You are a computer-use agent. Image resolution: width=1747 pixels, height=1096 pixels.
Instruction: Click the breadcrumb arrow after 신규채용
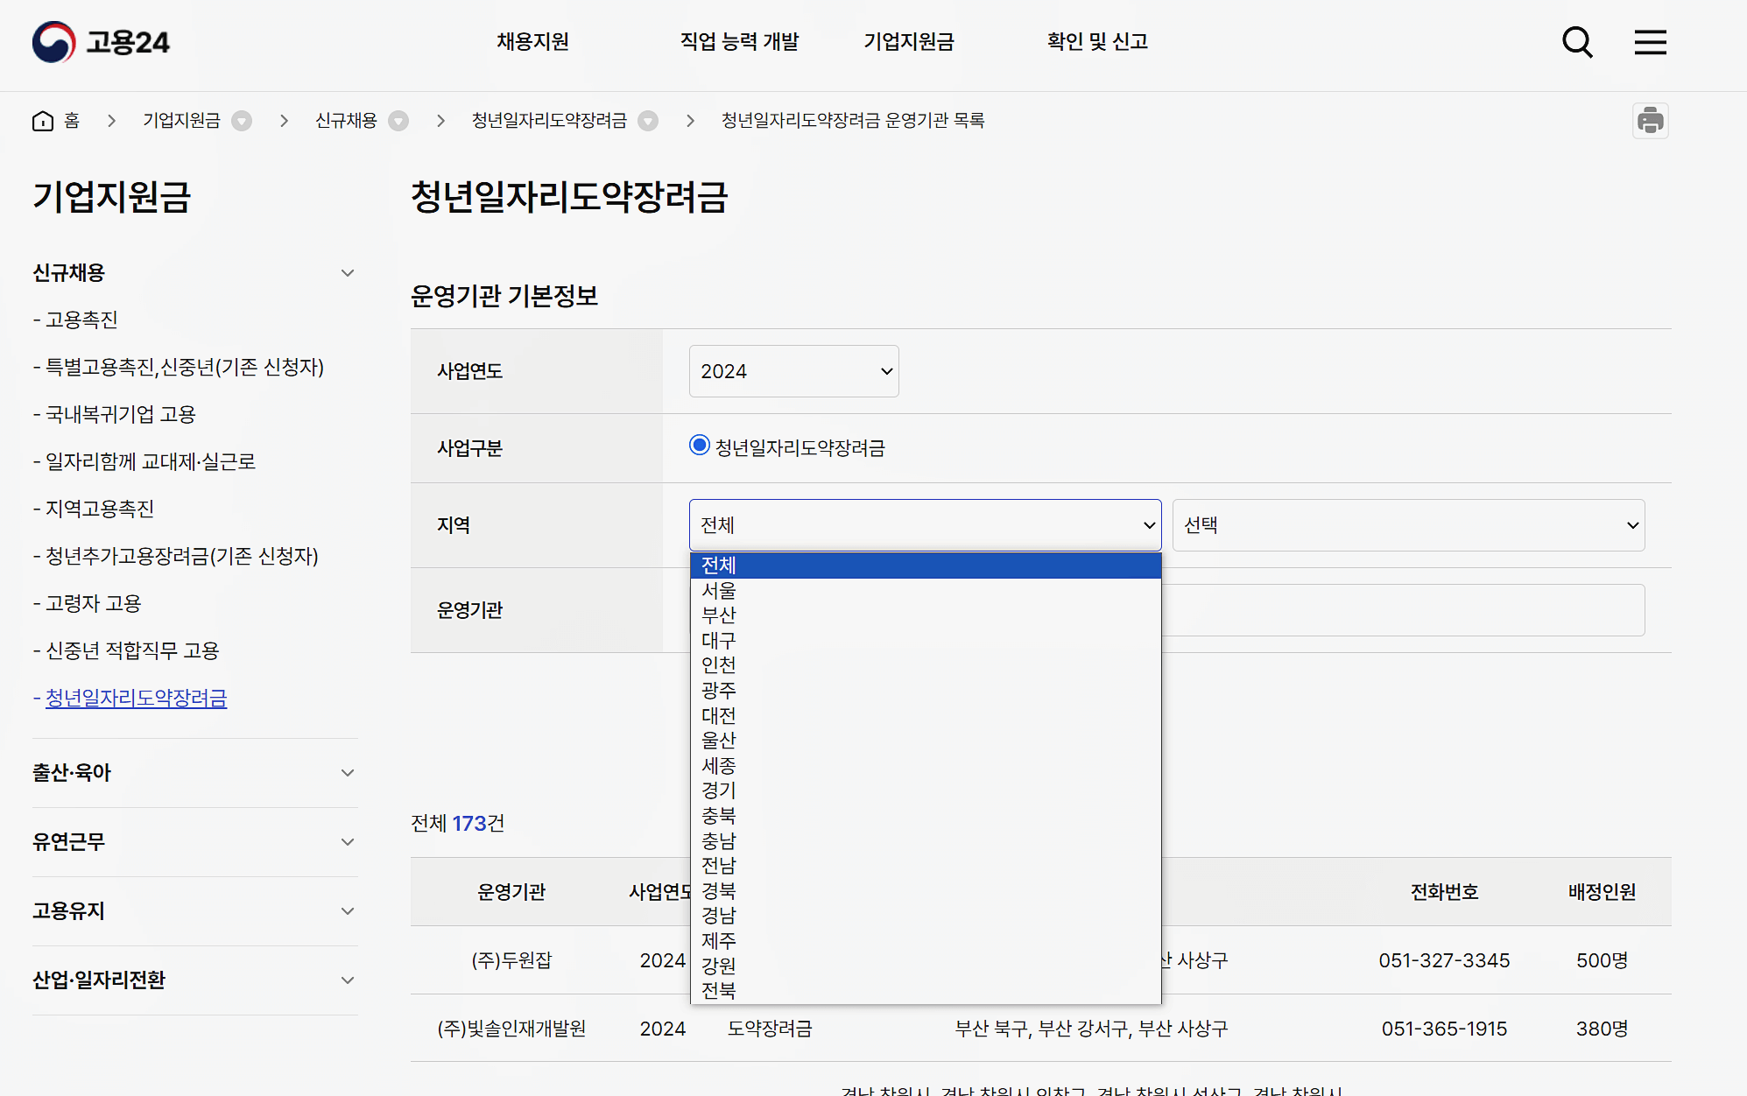point(399,121)
